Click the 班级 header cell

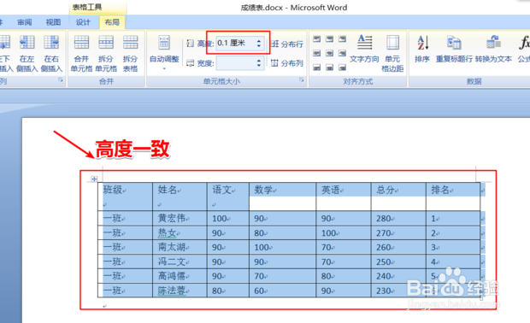125,197
